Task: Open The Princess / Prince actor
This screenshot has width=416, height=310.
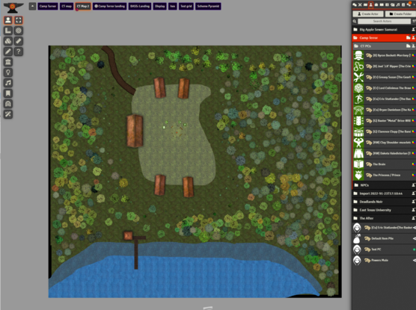Action: tap(384, 175)
